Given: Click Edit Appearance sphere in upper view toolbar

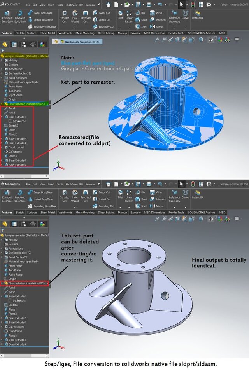Looking at the screenshot, I should coord(220,40).
